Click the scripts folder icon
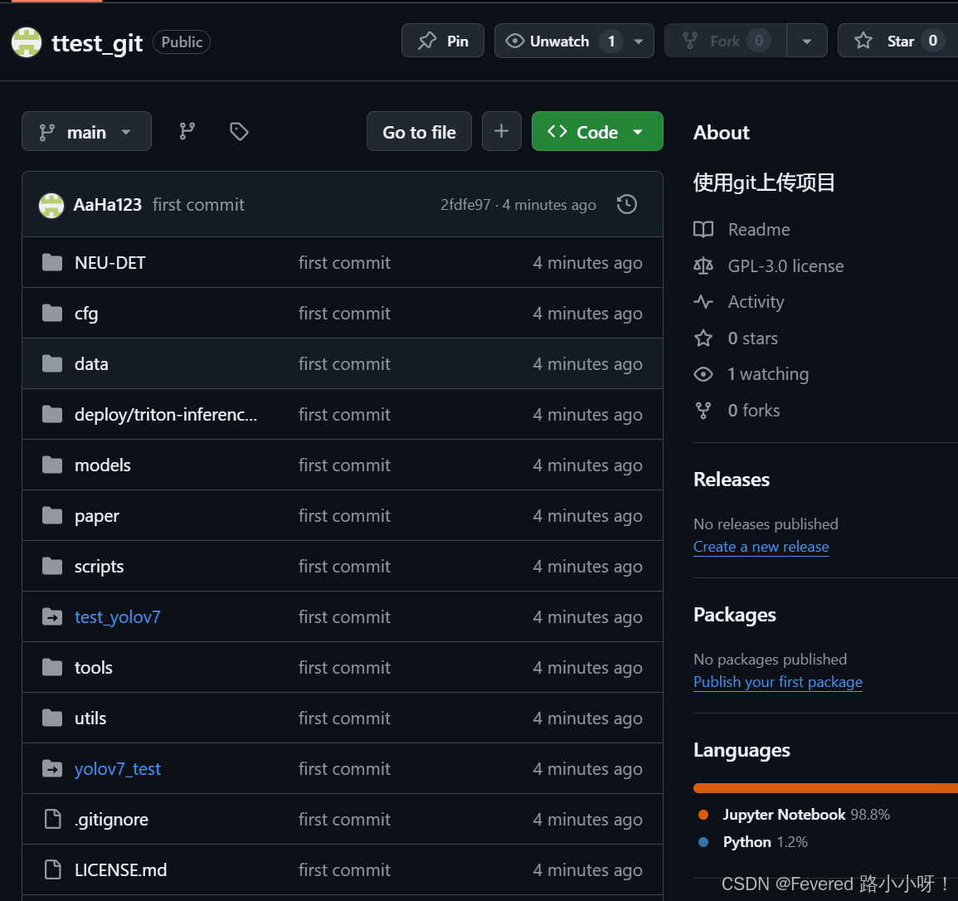 52,567
